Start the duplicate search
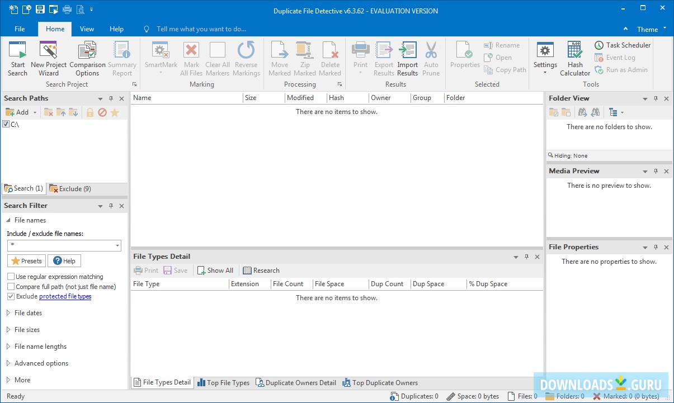This screenshot has width=674, height=403. click(x=17, y=59)
